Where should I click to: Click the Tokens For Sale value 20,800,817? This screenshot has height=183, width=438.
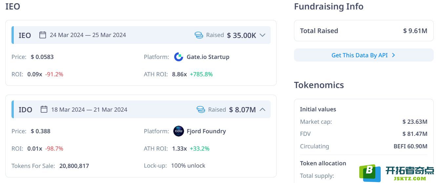(74, 166)
